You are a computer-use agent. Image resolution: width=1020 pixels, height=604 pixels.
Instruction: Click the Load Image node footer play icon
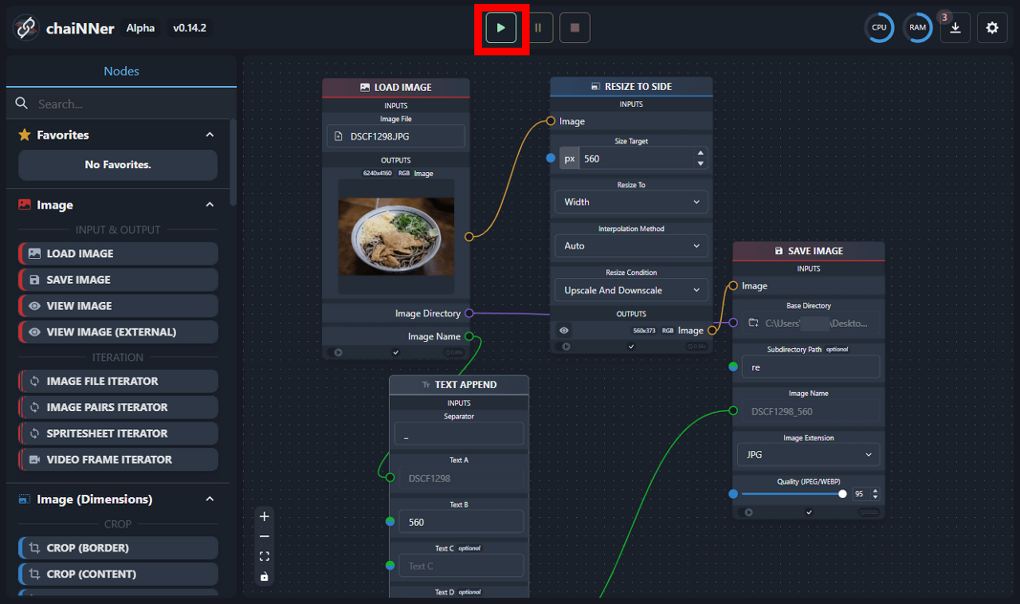tap(339, 352)
